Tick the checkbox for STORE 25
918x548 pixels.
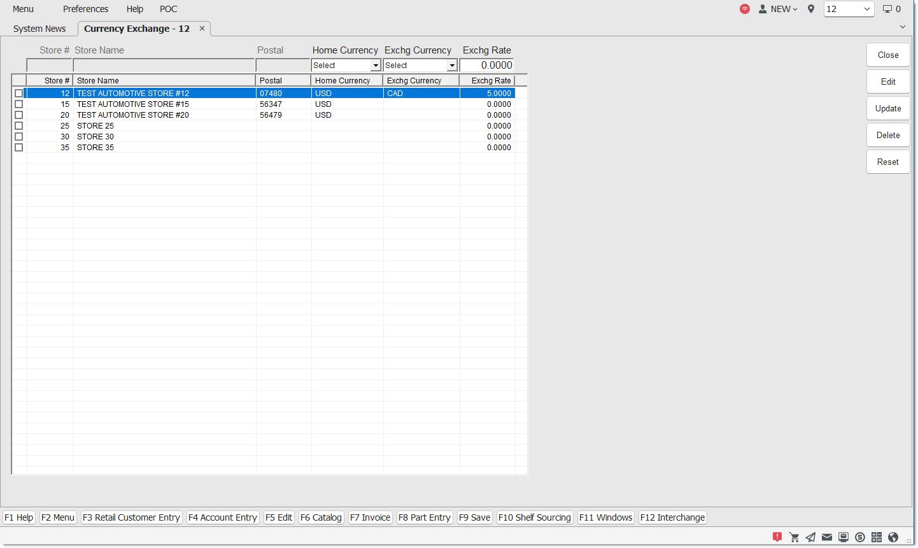click(18, 126)
